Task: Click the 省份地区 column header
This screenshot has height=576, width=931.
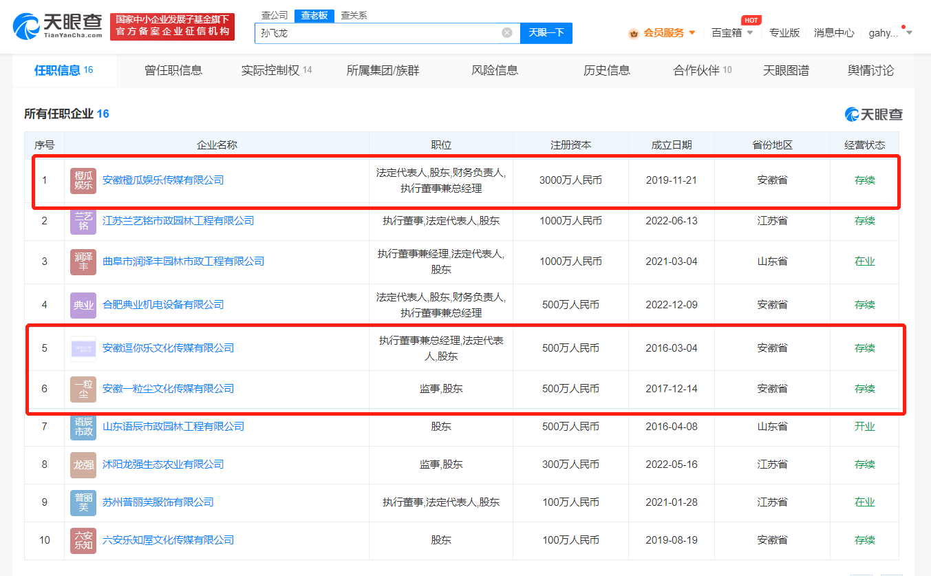Action: (772, 145)
